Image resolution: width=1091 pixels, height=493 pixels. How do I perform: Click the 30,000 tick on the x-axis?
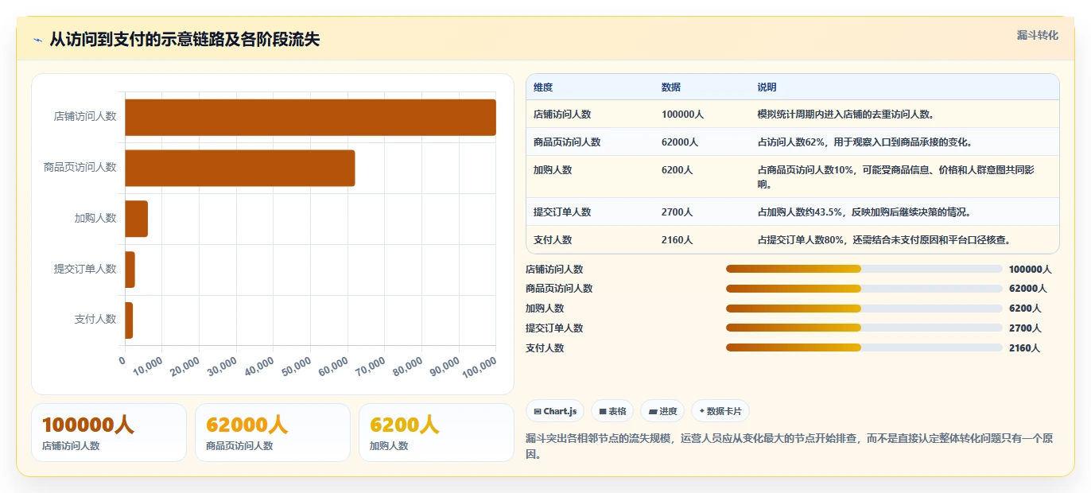click(x=222, y=367)
